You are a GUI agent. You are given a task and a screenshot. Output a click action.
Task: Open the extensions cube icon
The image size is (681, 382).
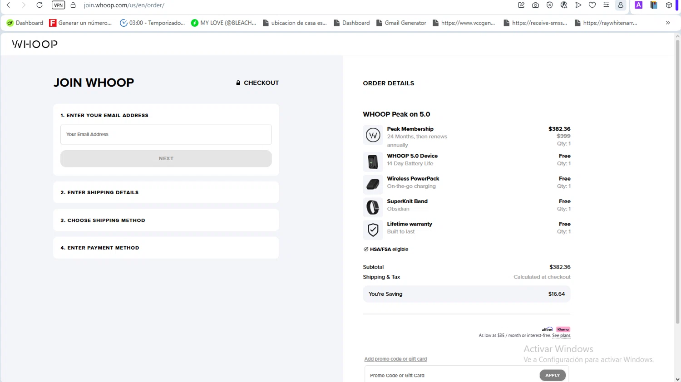point(669,5)
